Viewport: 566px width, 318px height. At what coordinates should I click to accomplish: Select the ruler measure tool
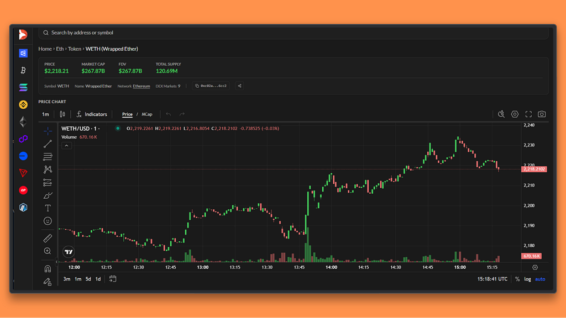point(48,239)
